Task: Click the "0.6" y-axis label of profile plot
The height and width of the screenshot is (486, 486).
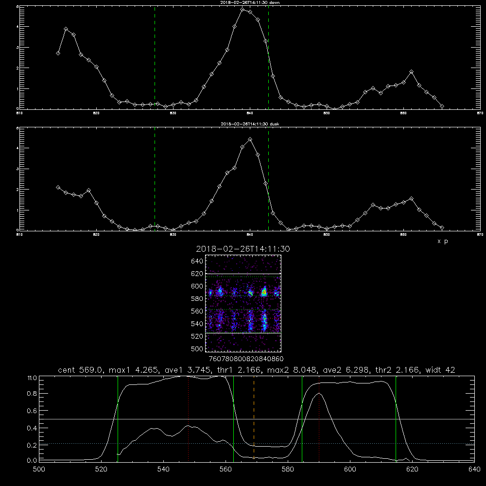Action: (x=32, y=411)
